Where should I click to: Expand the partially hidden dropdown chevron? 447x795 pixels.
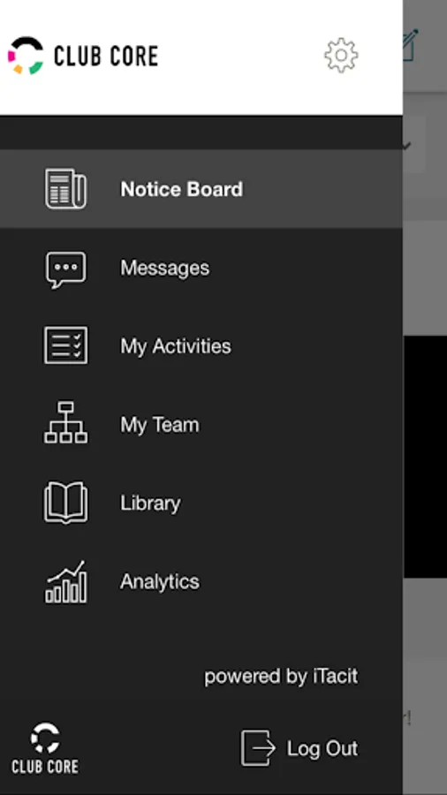407,146
